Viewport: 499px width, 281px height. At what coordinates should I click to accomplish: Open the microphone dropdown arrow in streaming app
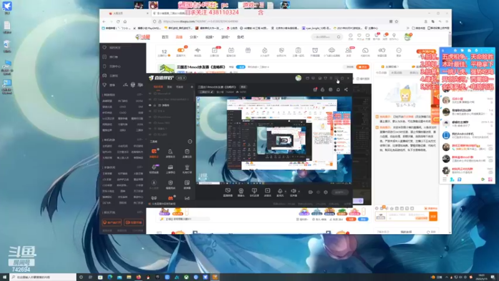pyautogui.click(x=285, y=192)
